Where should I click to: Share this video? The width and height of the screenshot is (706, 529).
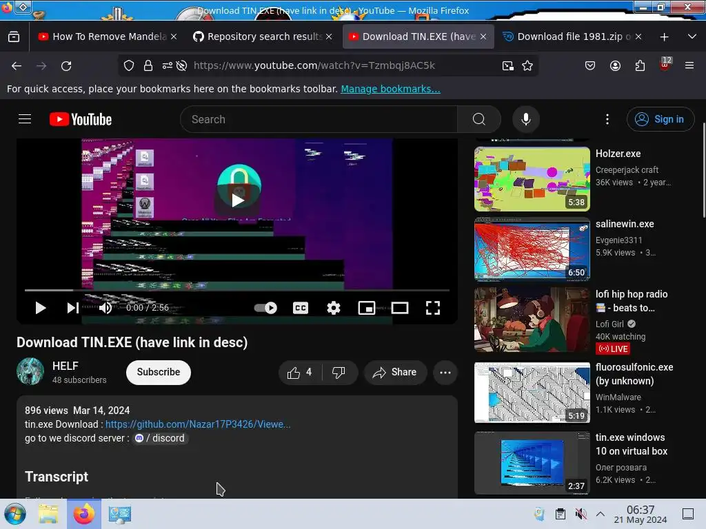tap(395, 373)
